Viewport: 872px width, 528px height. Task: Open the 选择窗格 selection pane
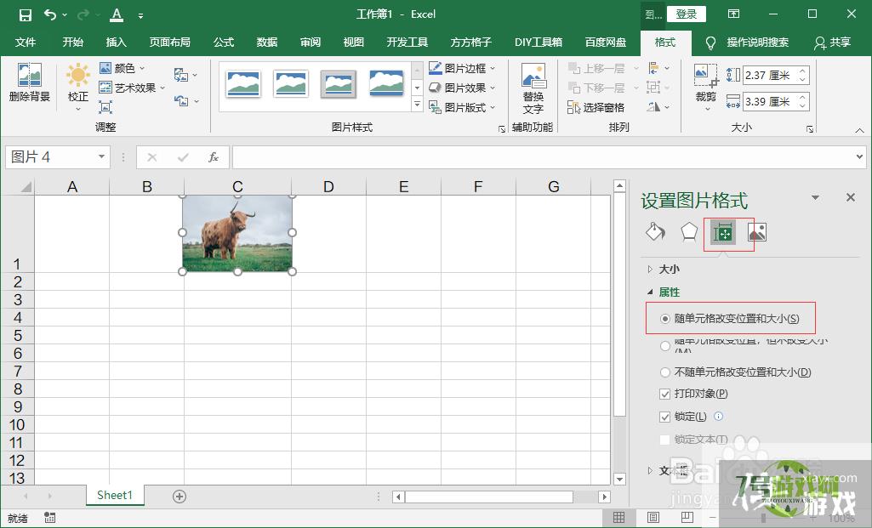pyautogui.click(x=596, y=107)
